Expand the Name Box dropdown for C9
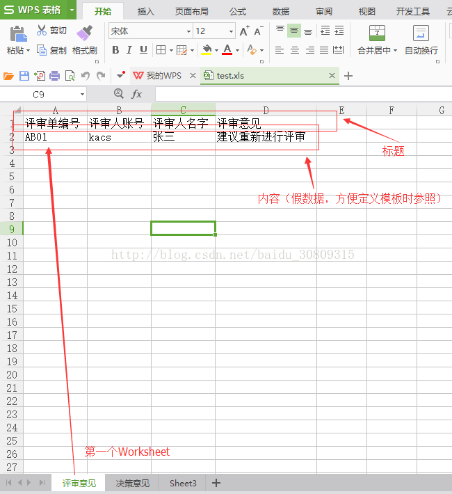The height and width of the screenshot is (494, 452). coord(82,94)
